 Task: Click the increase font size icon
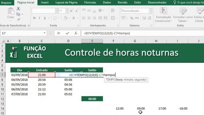(71, 11)
